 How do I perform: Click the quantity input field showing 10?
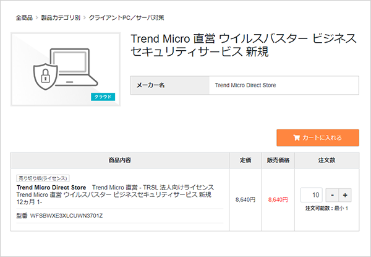pos(312,195)
